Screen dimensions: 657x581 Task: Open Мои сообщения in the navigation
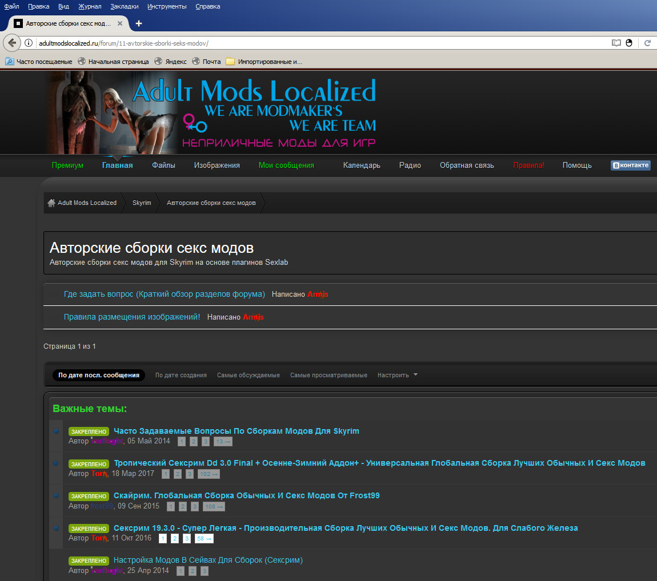[286, 166]
